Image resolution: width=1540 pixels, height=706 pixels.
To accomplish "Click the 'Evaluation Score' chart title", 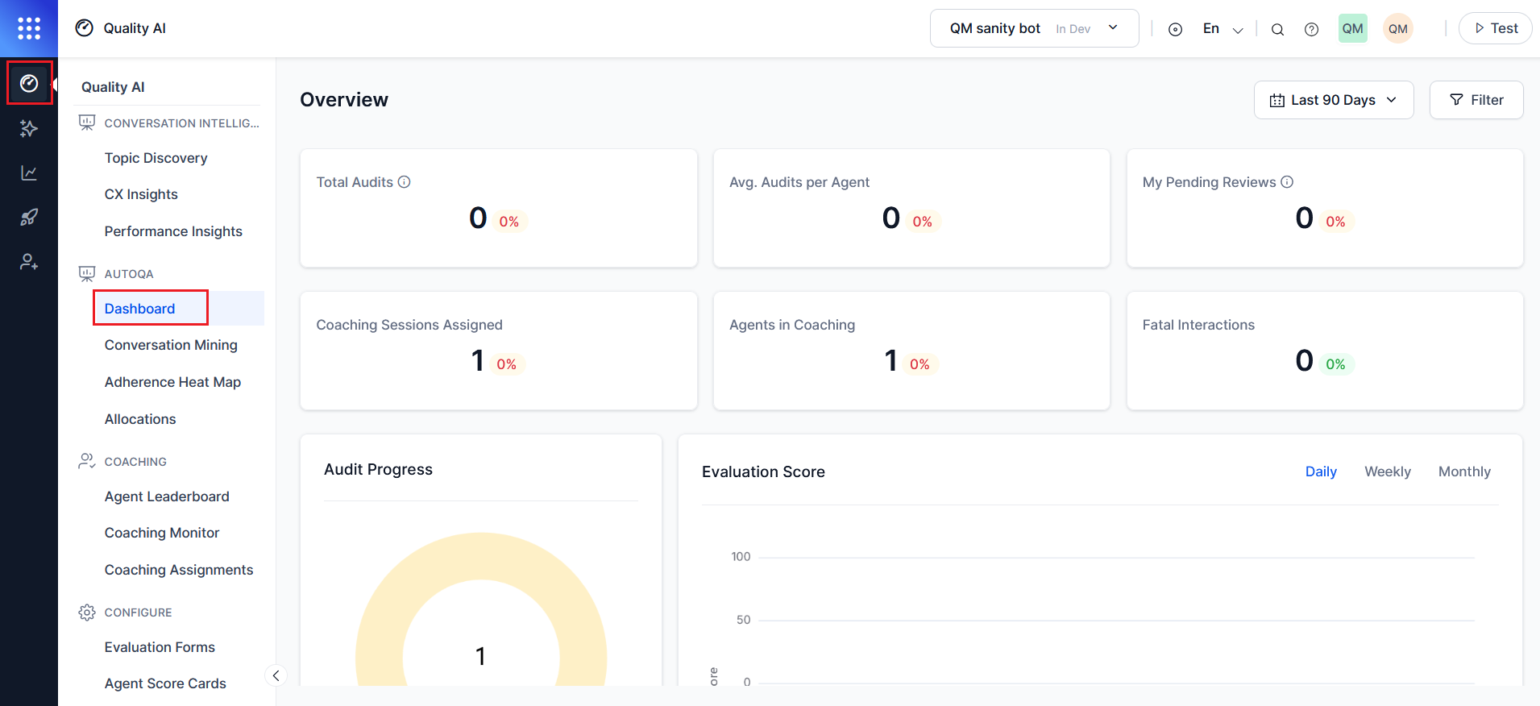I will (x=763, y=471).
